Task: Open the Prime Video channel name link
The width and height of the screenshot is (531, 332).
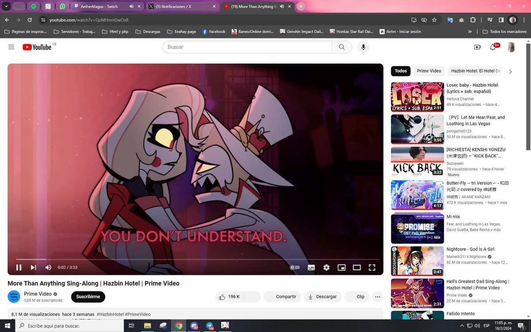Action: pos(38,294)
